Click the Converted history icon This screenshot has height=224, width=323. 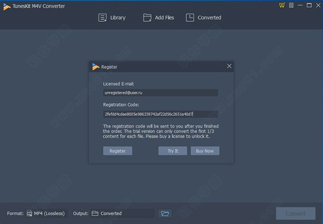[190, 18]
